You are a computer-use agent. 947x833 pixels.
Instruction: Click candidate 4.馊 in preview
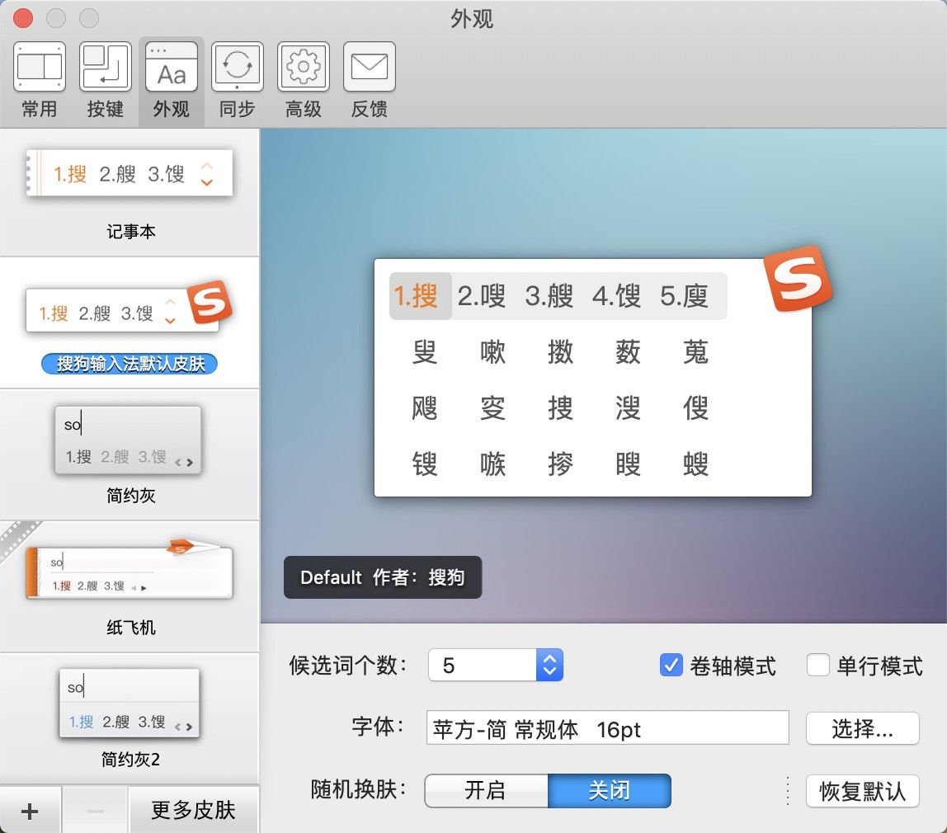point(617,296)
